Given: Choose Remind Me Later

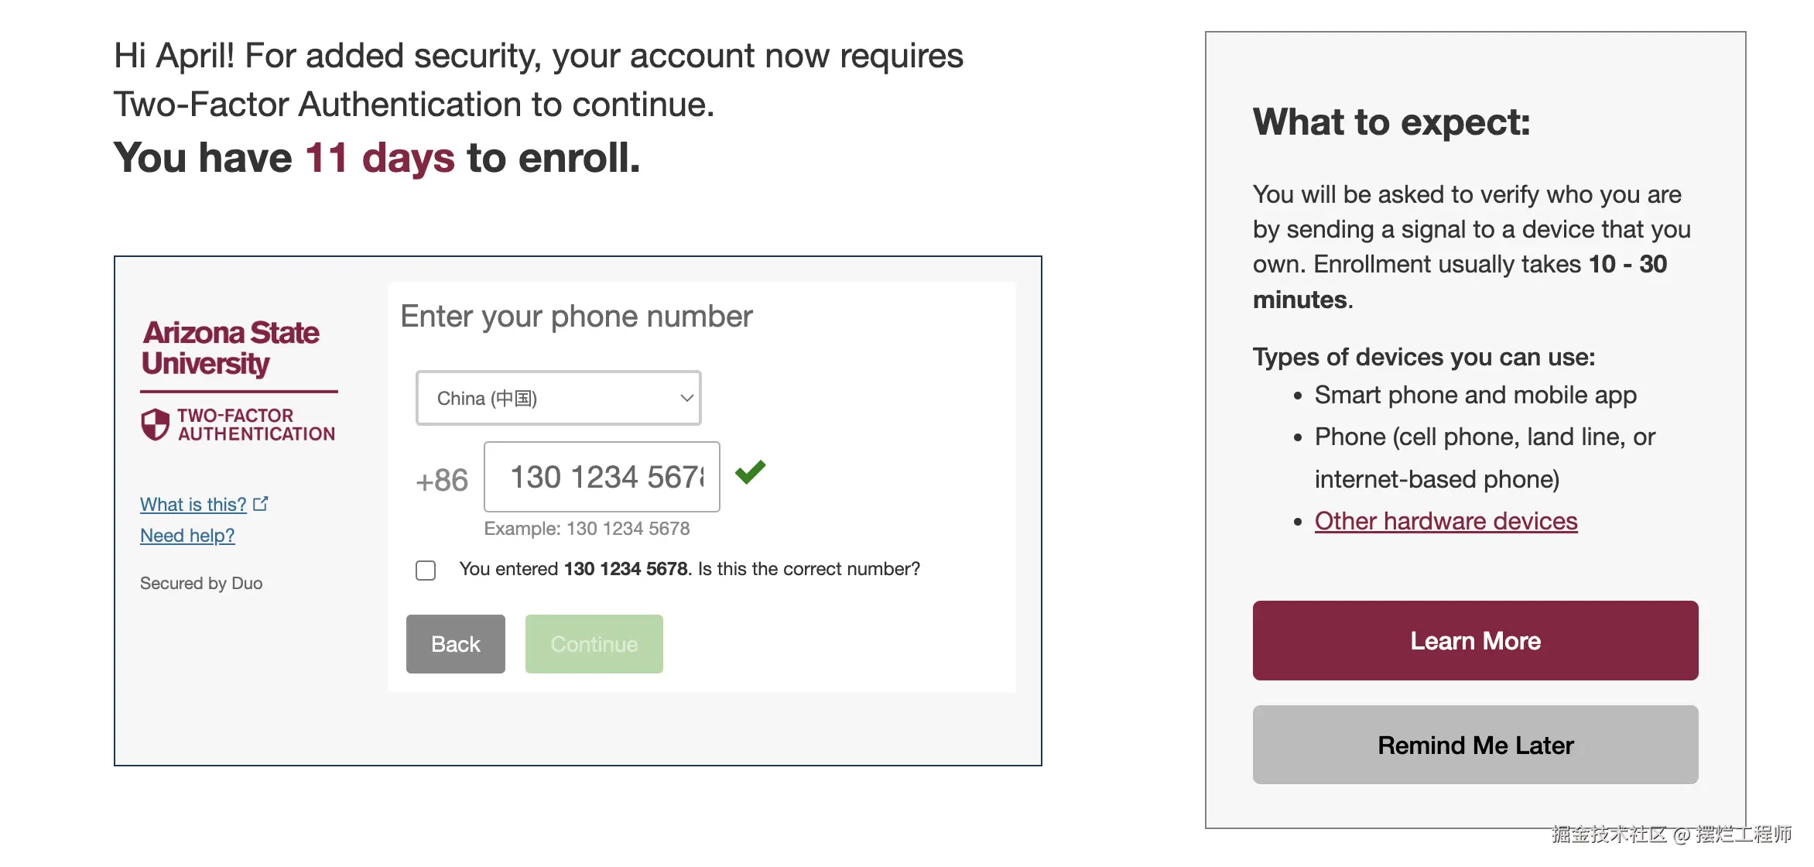Looking at the screenshot, I should (x=1475, y=745).
